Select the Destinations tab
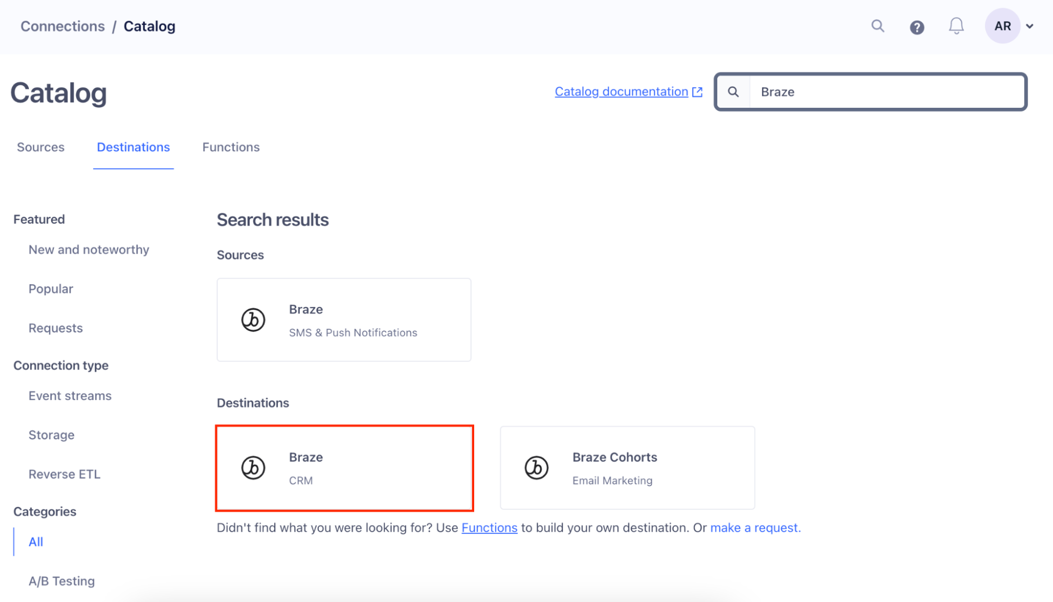Screen dimensions: 1053x602 point(133,147)
